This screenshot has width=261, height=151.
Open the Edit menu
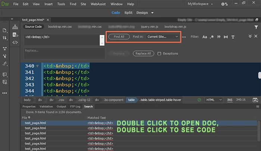coord(25,4)
